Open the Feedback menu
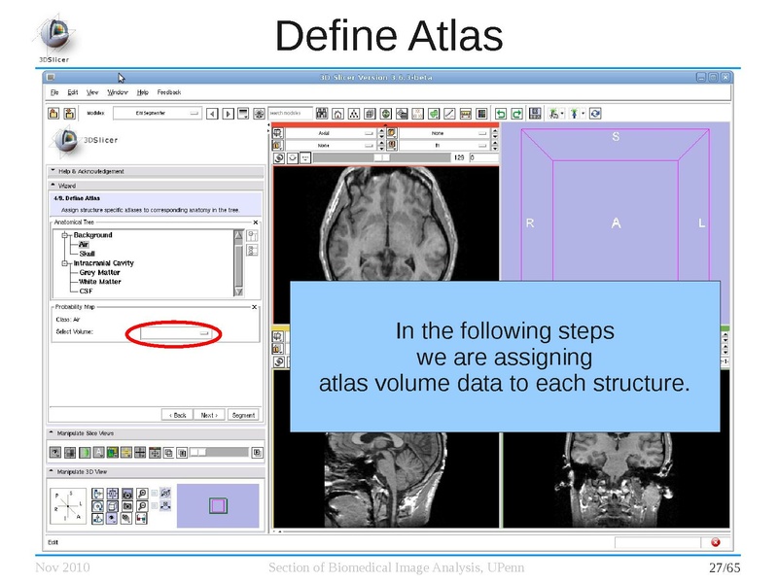This screenshot has height=583, width=778. pos(168,91)
